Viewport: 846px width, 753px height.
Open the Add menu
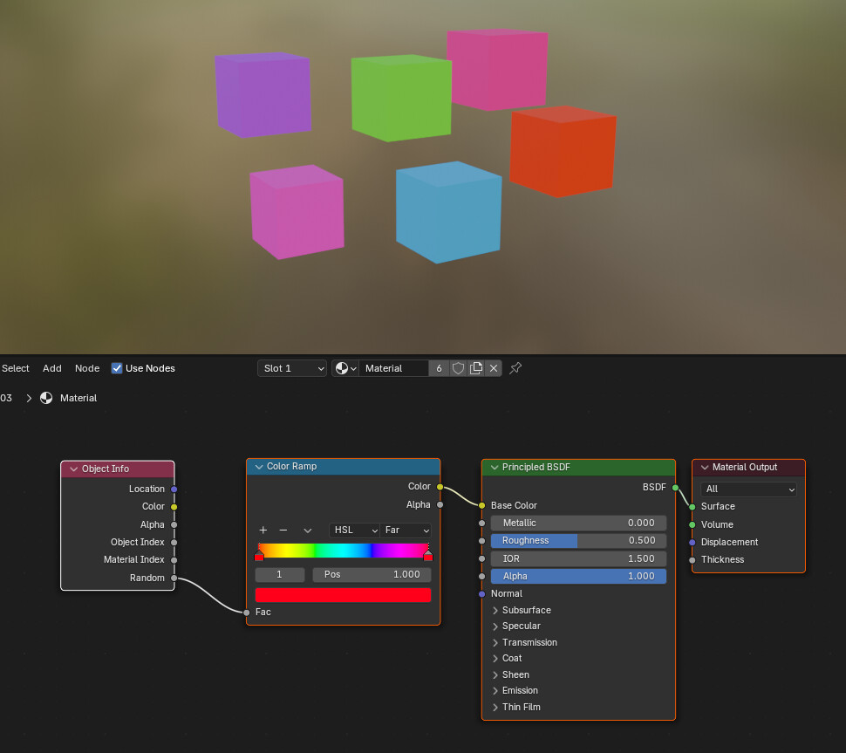tap(52, 368)
